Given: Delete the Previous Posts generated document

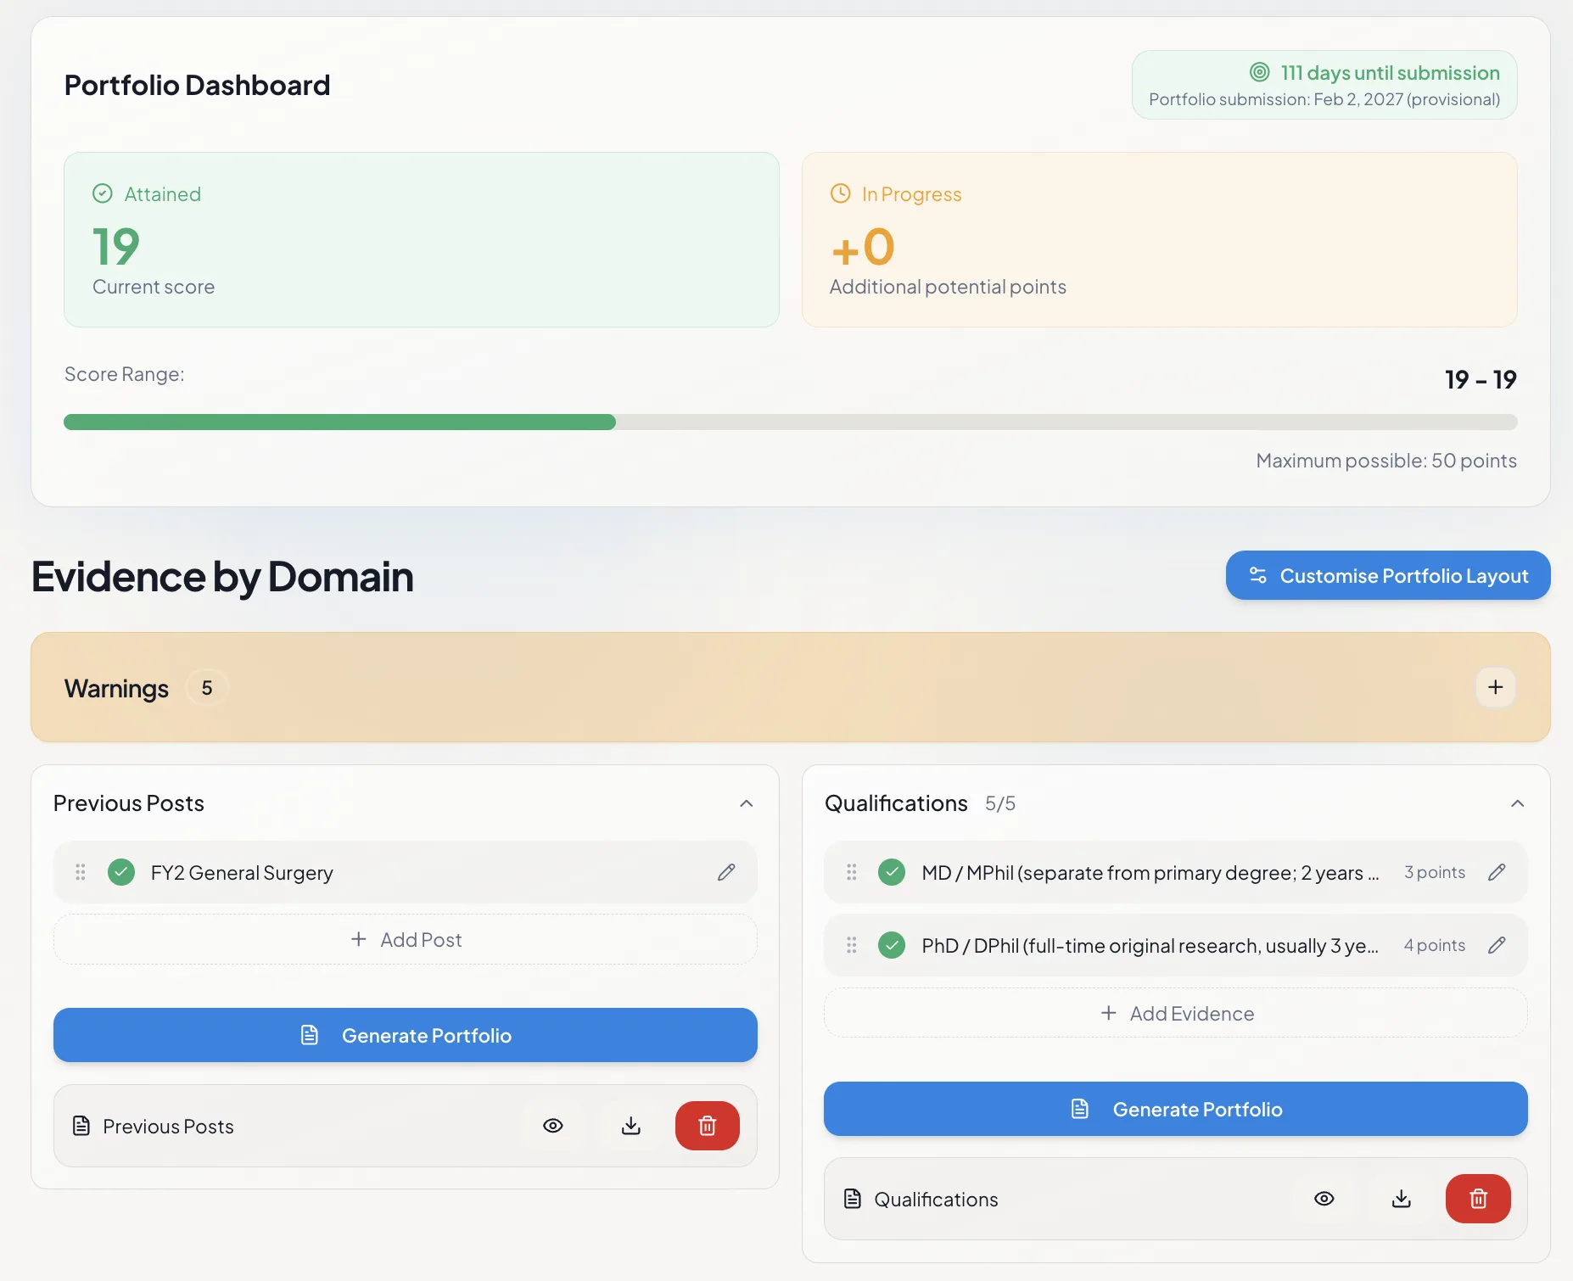Looking at the screenshot, I should (x=708, y=1126).
